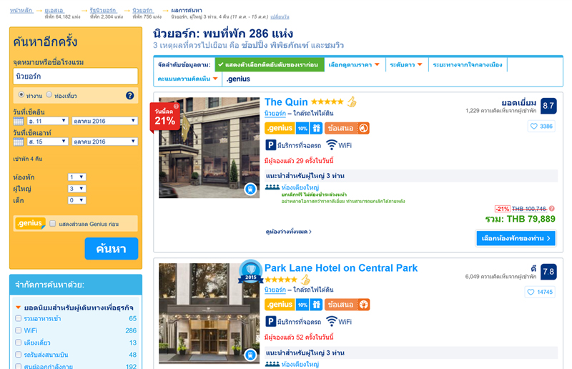572x369 pixels.
Task: Open the adults count dropdown
Action: point(77,189)
